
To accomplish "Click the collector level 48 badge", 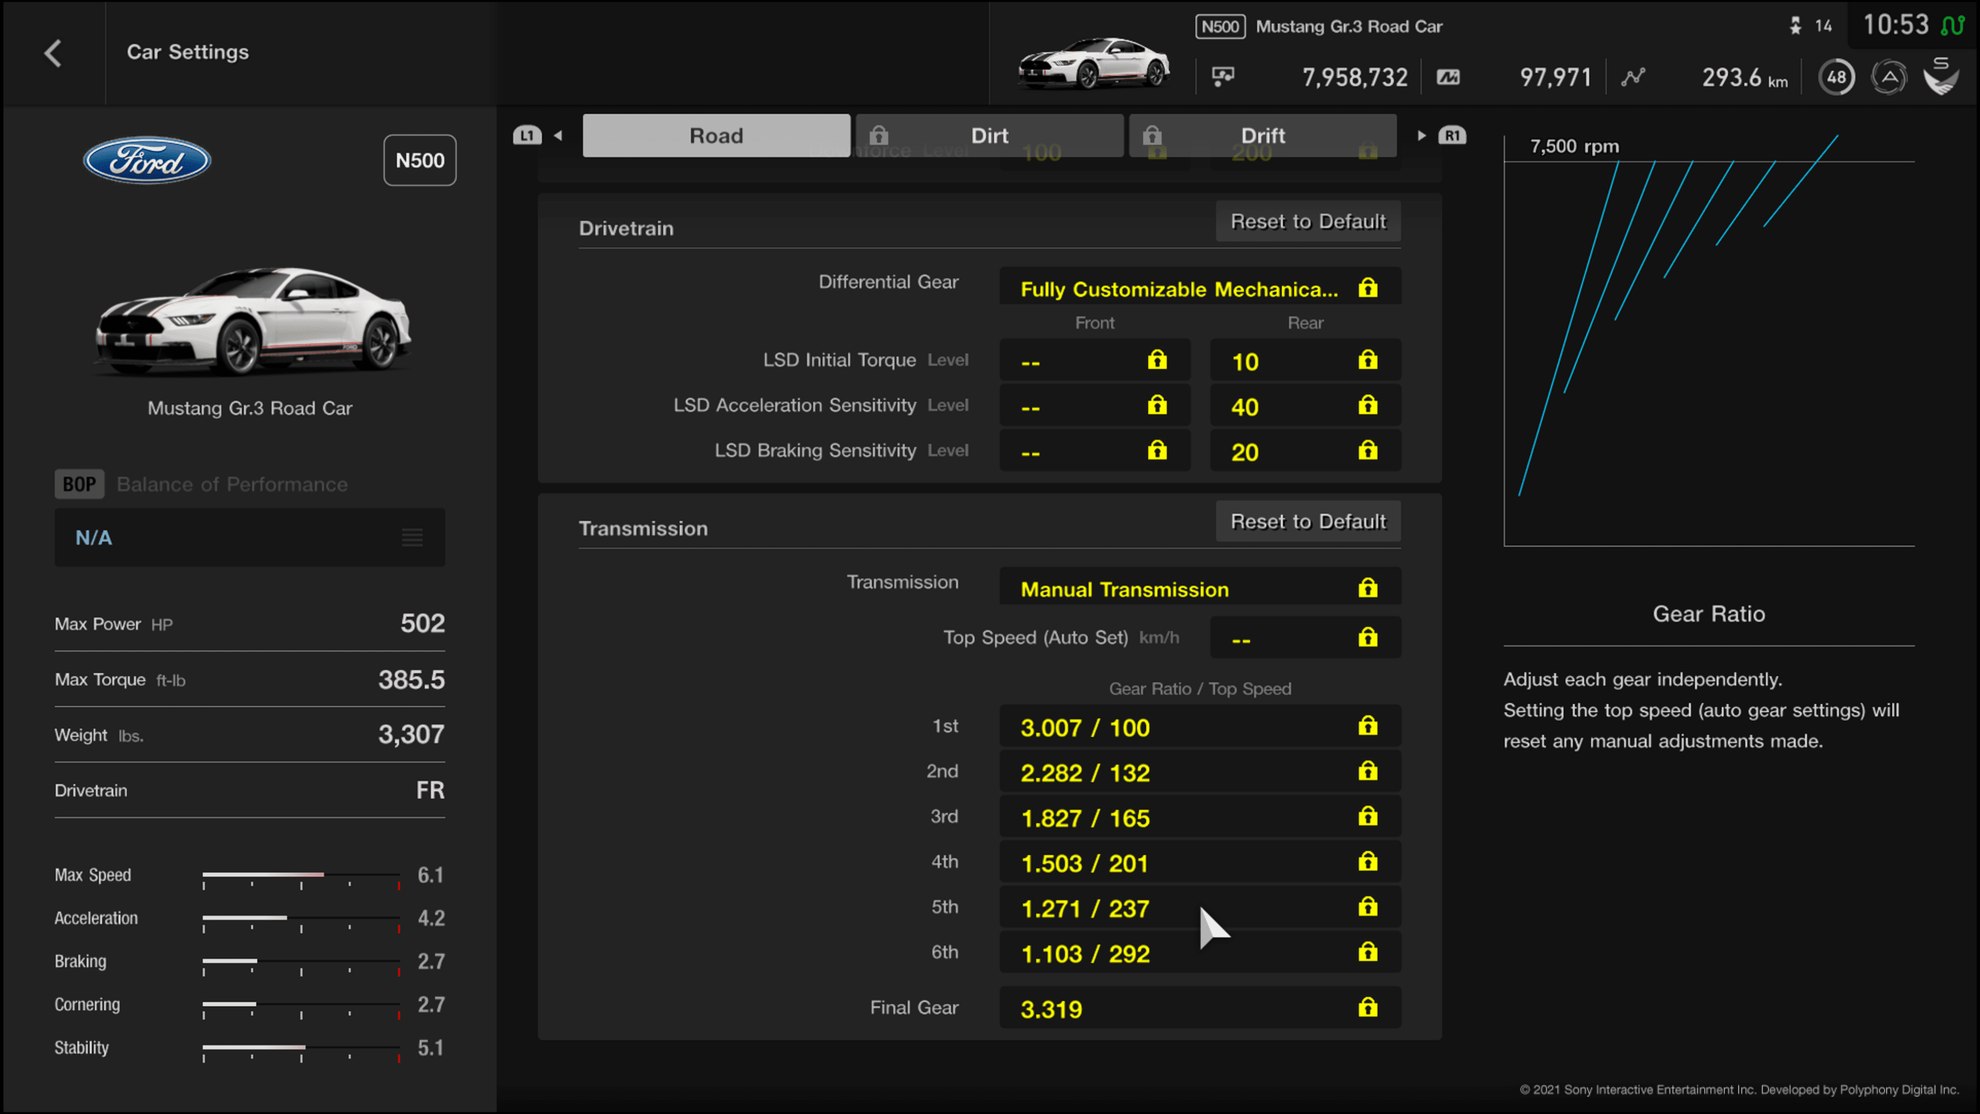I will [1836, 77].
